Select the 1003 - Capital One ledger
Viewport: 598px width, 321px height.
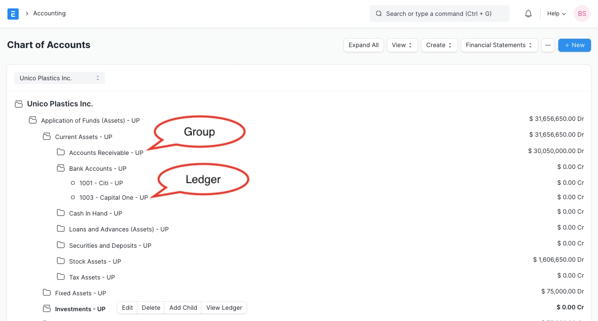pos(114,198)
